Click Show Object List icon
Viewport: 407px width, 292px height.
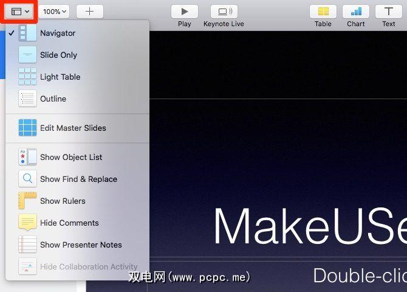click(x=27, y=157)
